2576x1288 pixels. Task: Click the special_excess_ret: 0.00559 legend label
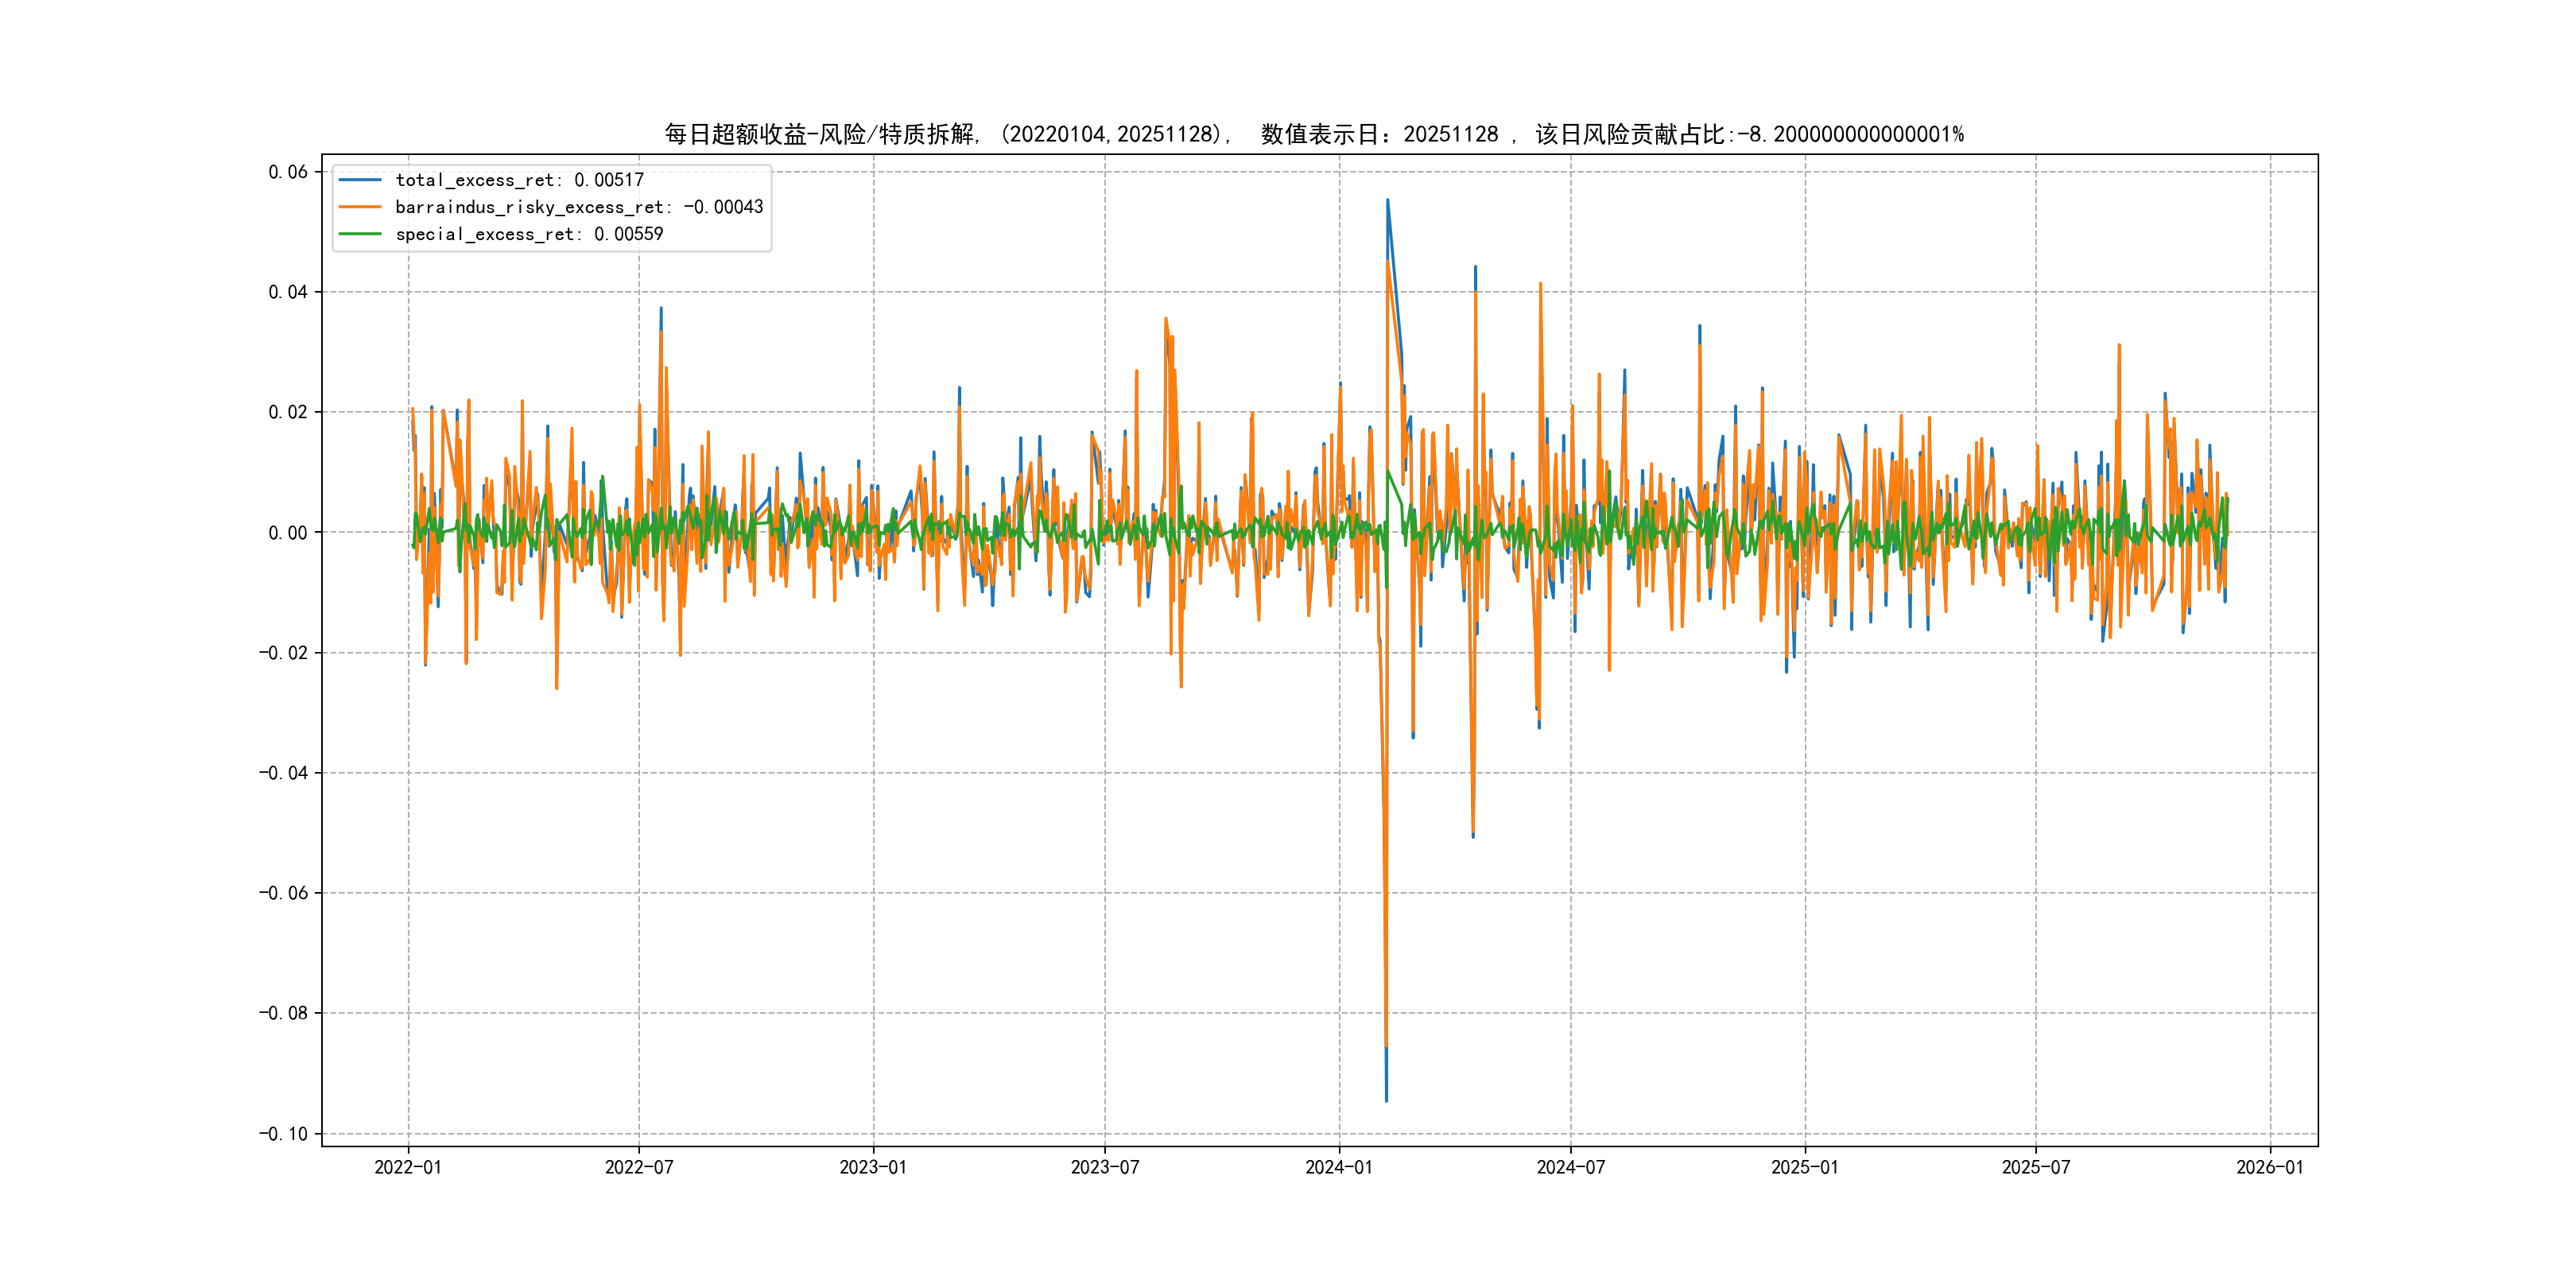pyautogui.click(x=529, y=234)
